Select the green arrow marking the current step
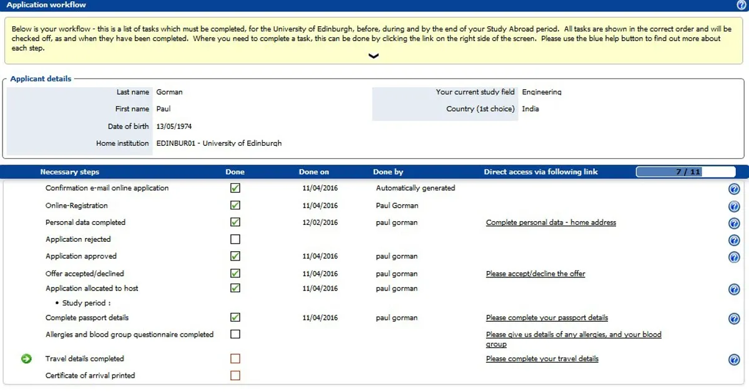Image resolution: width=749 pixels, height=392 pixels. coord(25,358)
